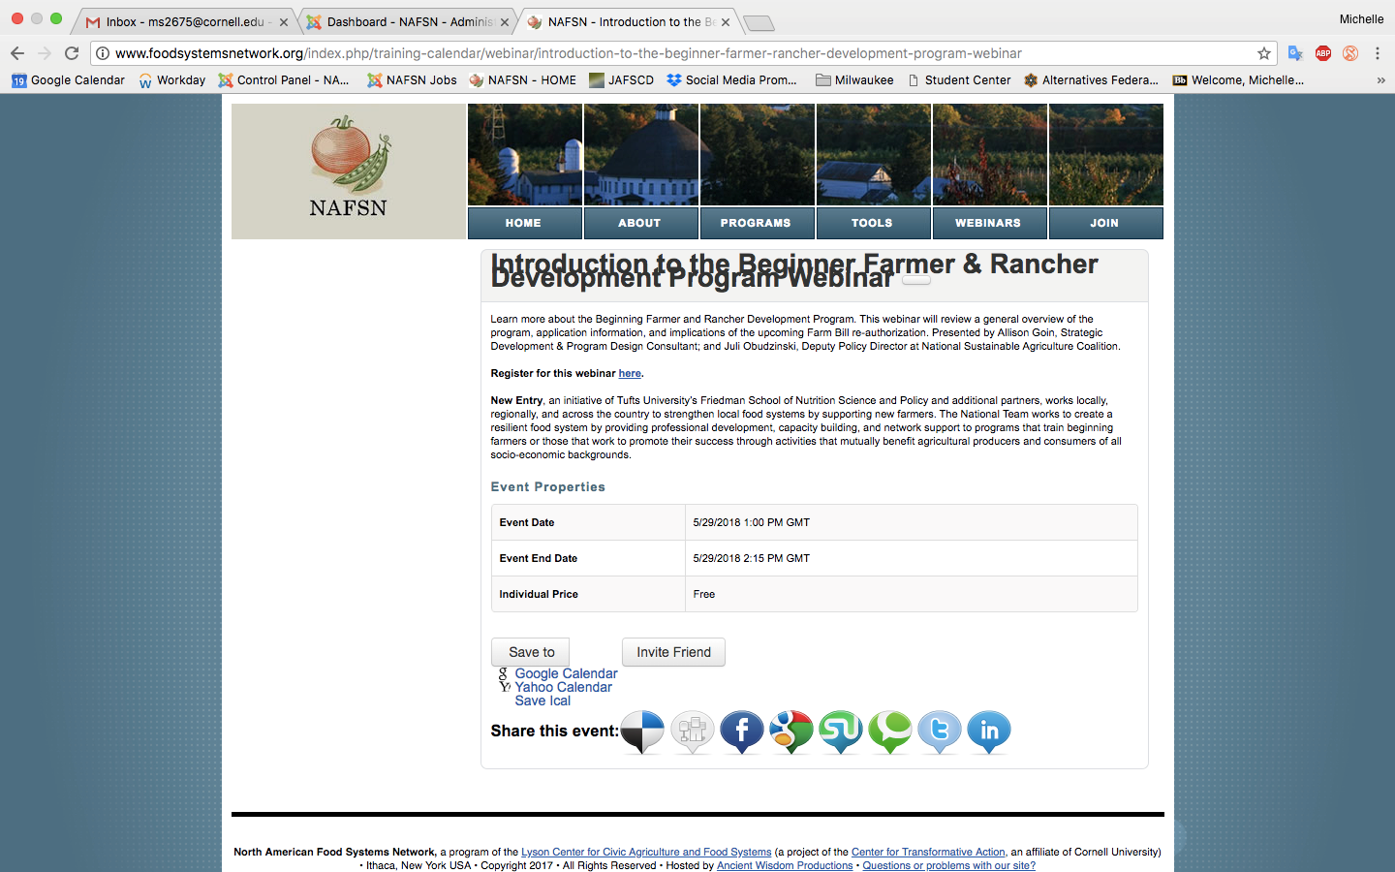
Task: Click the Event Properties heading
Action: (547, 487)
